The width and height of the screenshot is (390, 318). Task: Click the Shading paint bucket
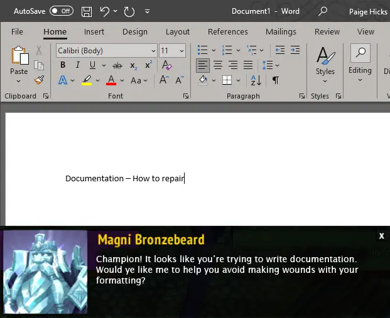pyautogui.click(x=203, y=80)
